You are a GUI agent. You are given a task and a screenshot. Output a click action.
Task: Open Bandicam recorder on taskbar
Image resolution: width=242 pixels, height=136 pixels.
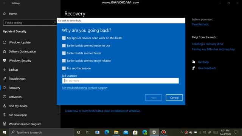163,132
